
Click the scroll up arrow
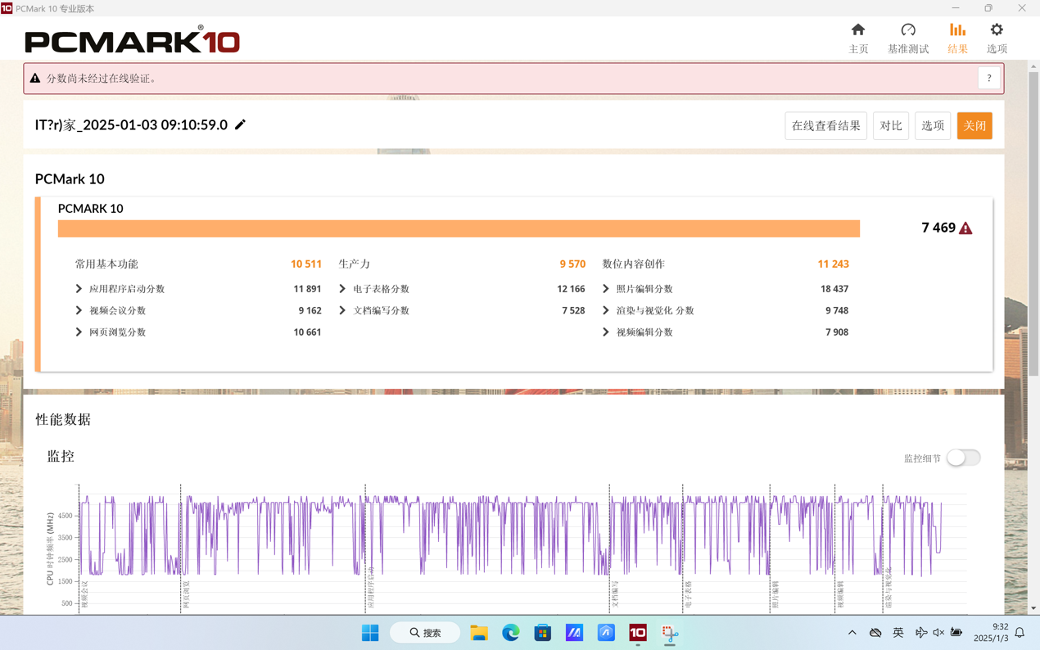[1033, 66]
